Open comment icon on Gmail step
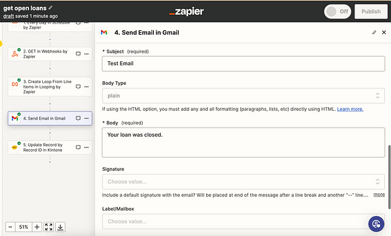 click(78, 118)
